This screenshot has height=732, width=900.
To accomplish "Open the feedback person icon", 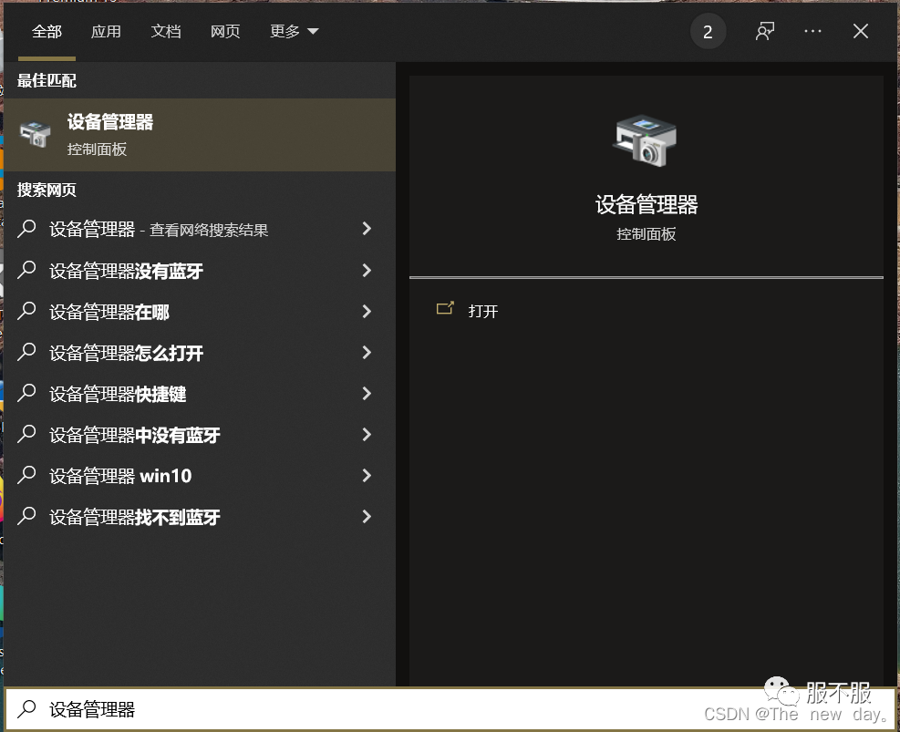I will (x=764, y=32).
